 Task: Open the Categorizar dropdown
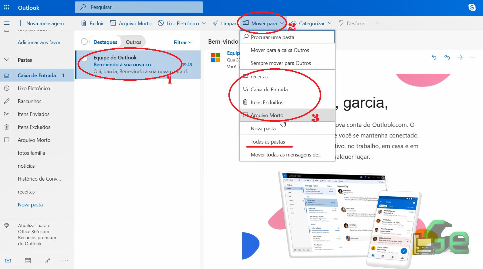click(311, 23)
